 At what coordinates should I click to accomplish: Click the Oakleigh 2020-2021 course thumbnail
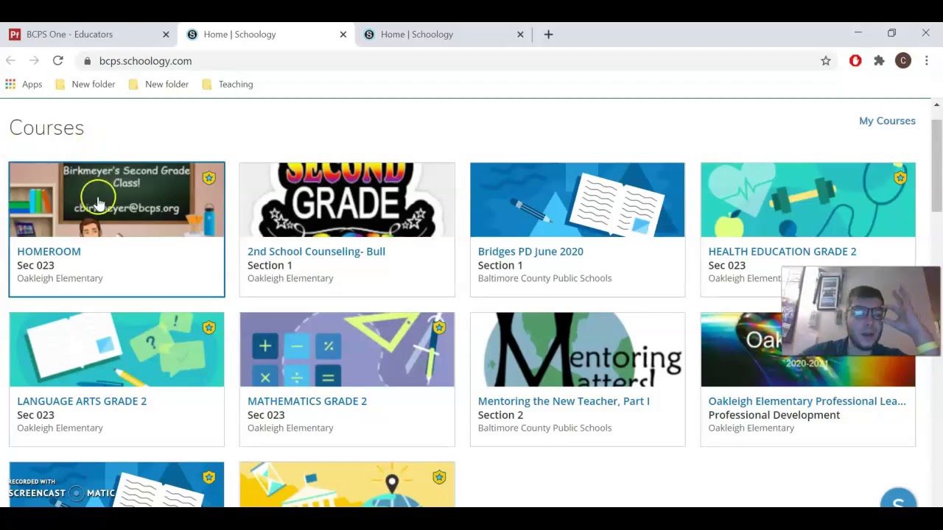click(808, 350)
